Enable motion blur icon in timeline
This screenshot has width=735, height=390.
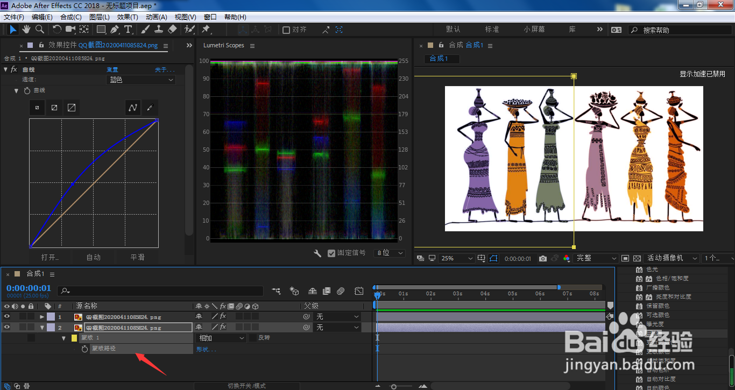click(x=341, y=291)
